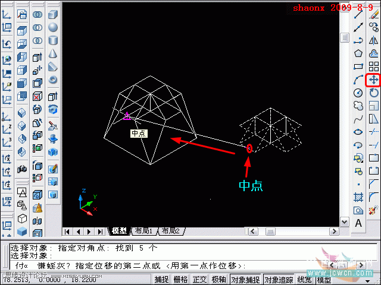This screenshot has width=381, height=285.
Task: Toggle 对象捕捉 object snap in status bar
Action: coord(245,280)
